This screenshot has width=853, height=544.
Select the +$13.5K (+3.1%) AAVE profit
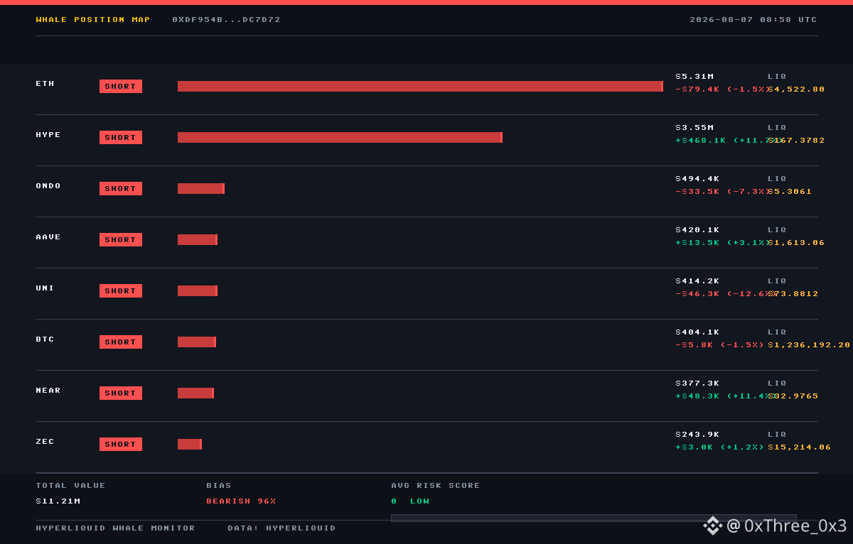click(x=723, y=243)
